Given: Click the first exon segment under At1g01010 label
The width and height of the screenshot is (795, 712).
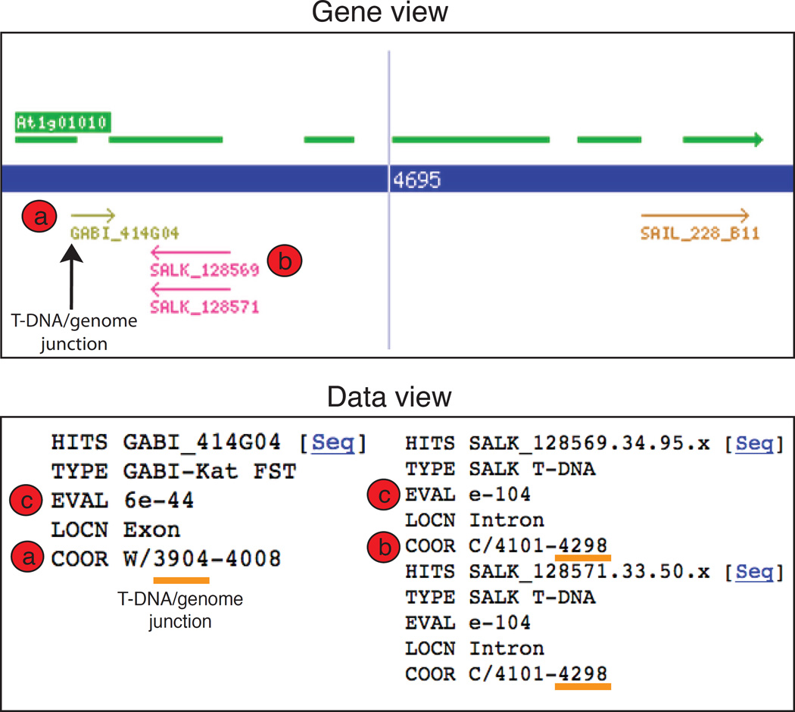Looking at the screenshot, I should 46,139.
